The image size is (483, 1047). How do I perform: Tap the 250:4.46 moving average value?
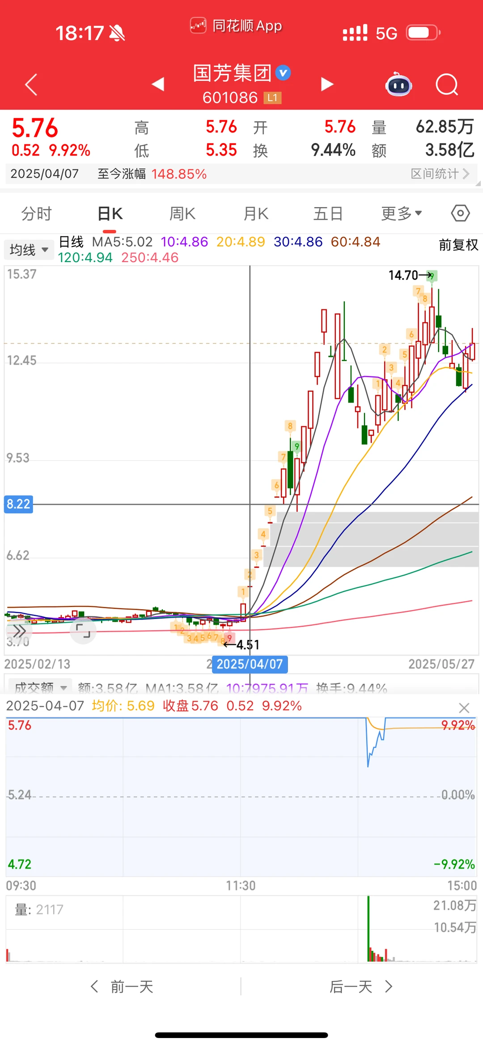coord(150,258)
